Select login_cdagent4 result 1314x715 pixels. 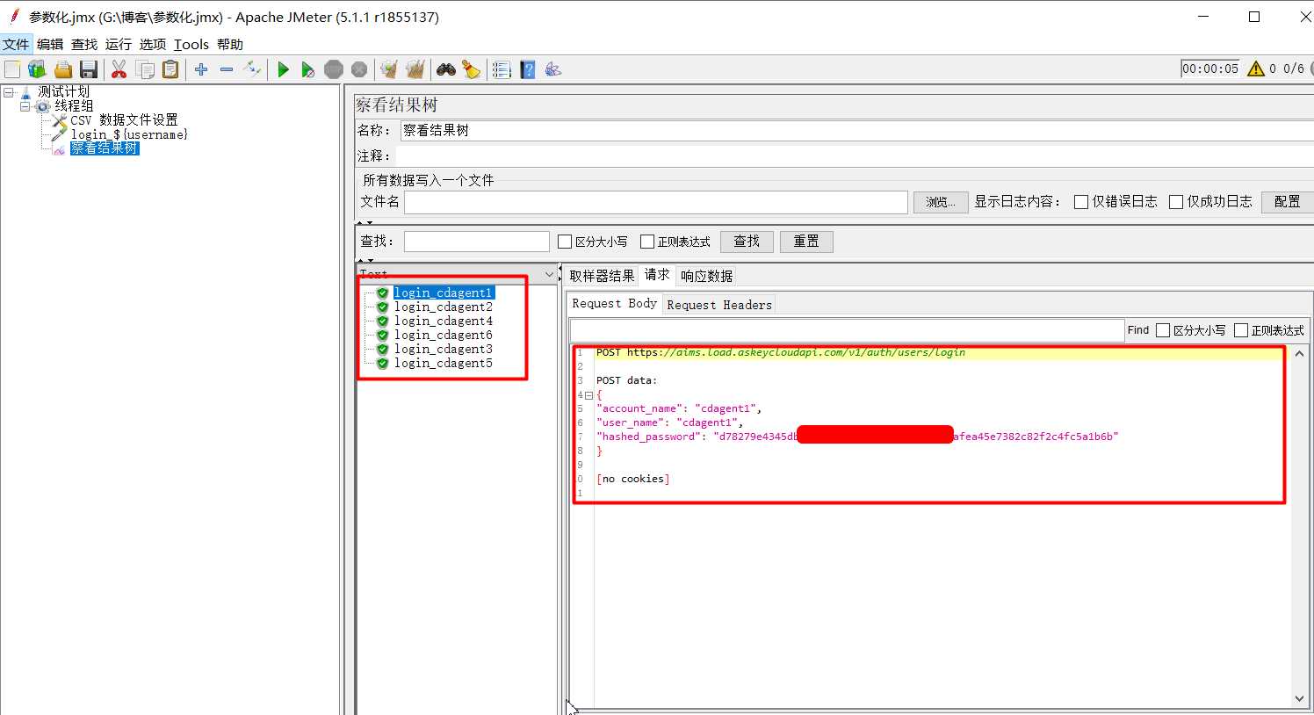point(444,321)
